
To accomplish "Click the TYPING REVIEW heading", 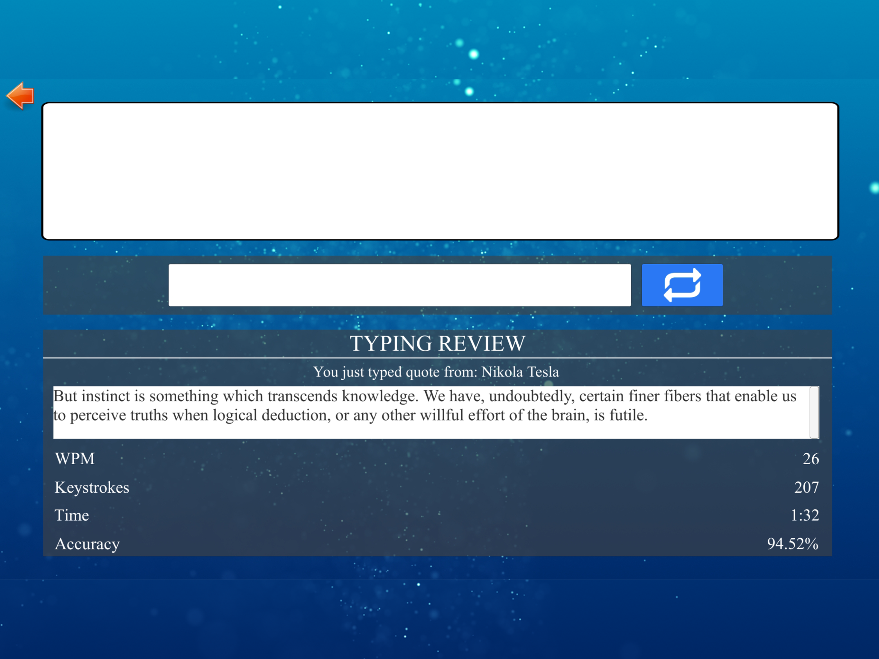I will [x=437, y=343].
